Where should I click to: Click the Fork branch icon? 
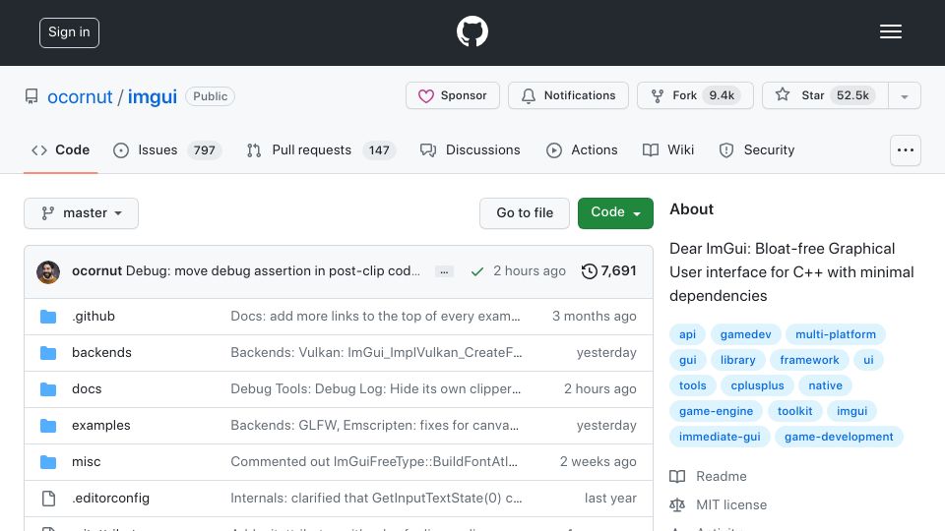click(658, 95)
